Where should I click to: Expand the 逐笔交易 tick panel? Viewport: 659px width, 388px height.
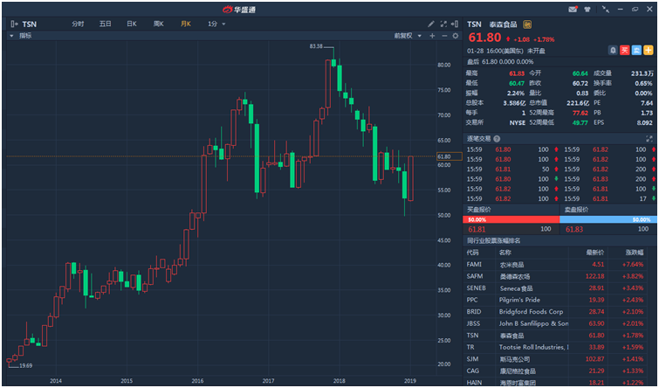pos(649,139)
